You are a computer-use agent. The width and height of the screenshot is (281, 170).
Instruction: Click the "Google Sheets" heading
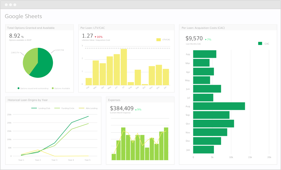[x=23, y=16]
